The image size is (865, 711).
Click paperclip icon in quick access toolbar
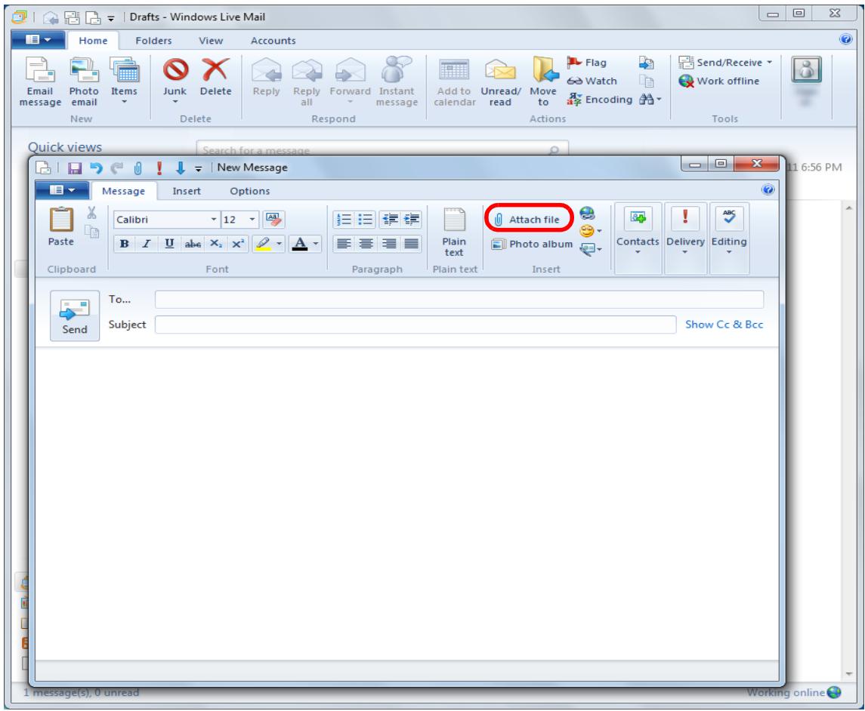(138, 168)
